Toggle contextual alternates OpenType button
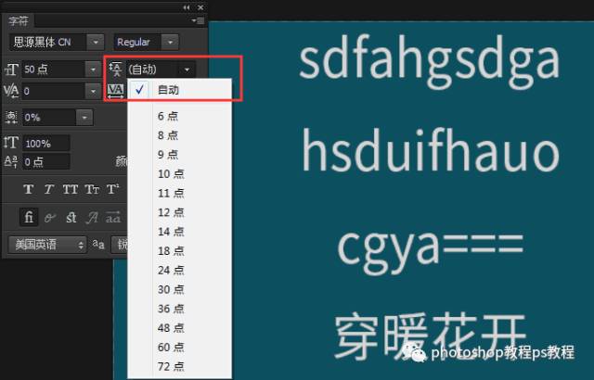Viewport: 594px width, 380px height. coord(50,218)
